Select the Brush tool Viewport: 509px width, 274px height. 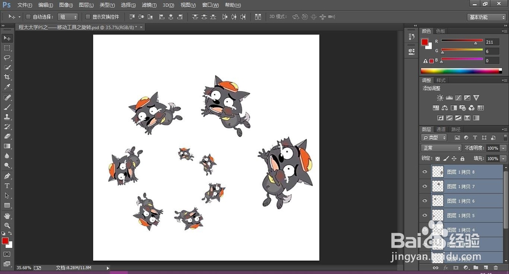[7, 107]
